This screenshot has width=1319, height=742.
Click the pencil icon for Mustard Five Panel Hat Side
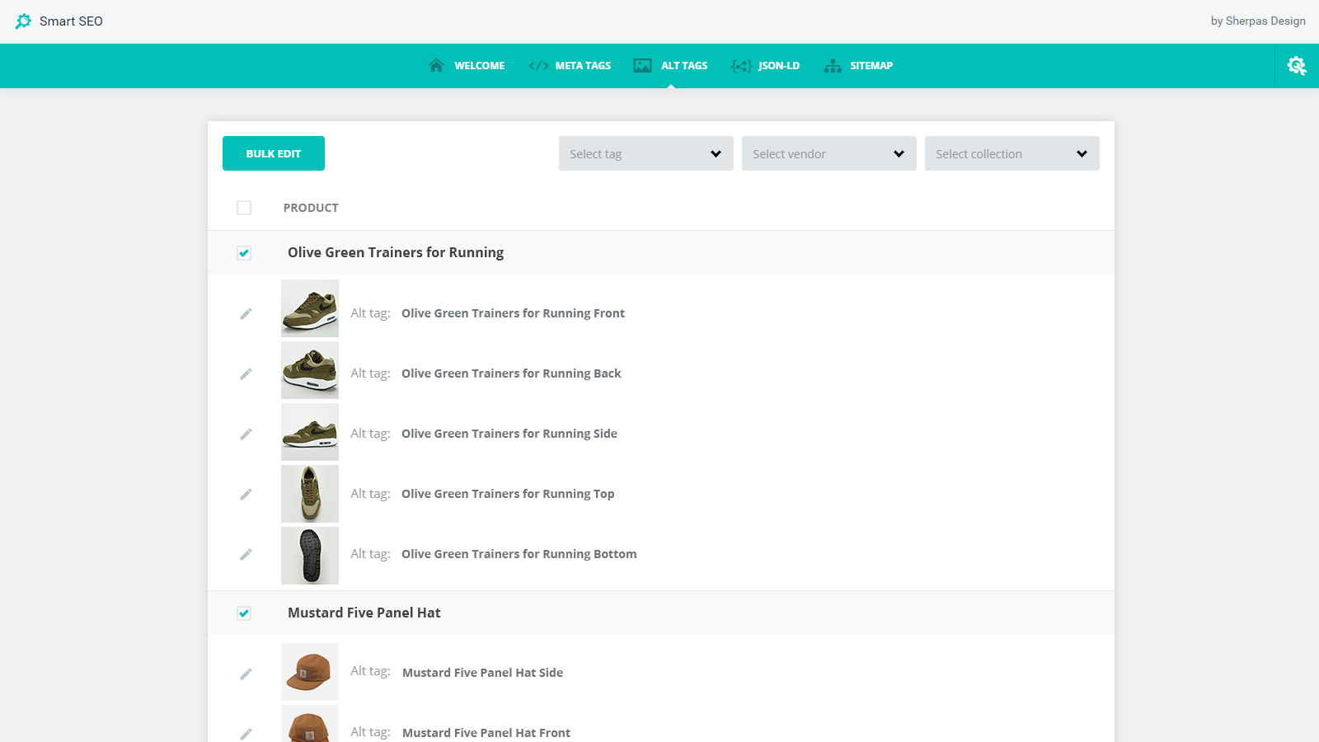click(246, 673)
